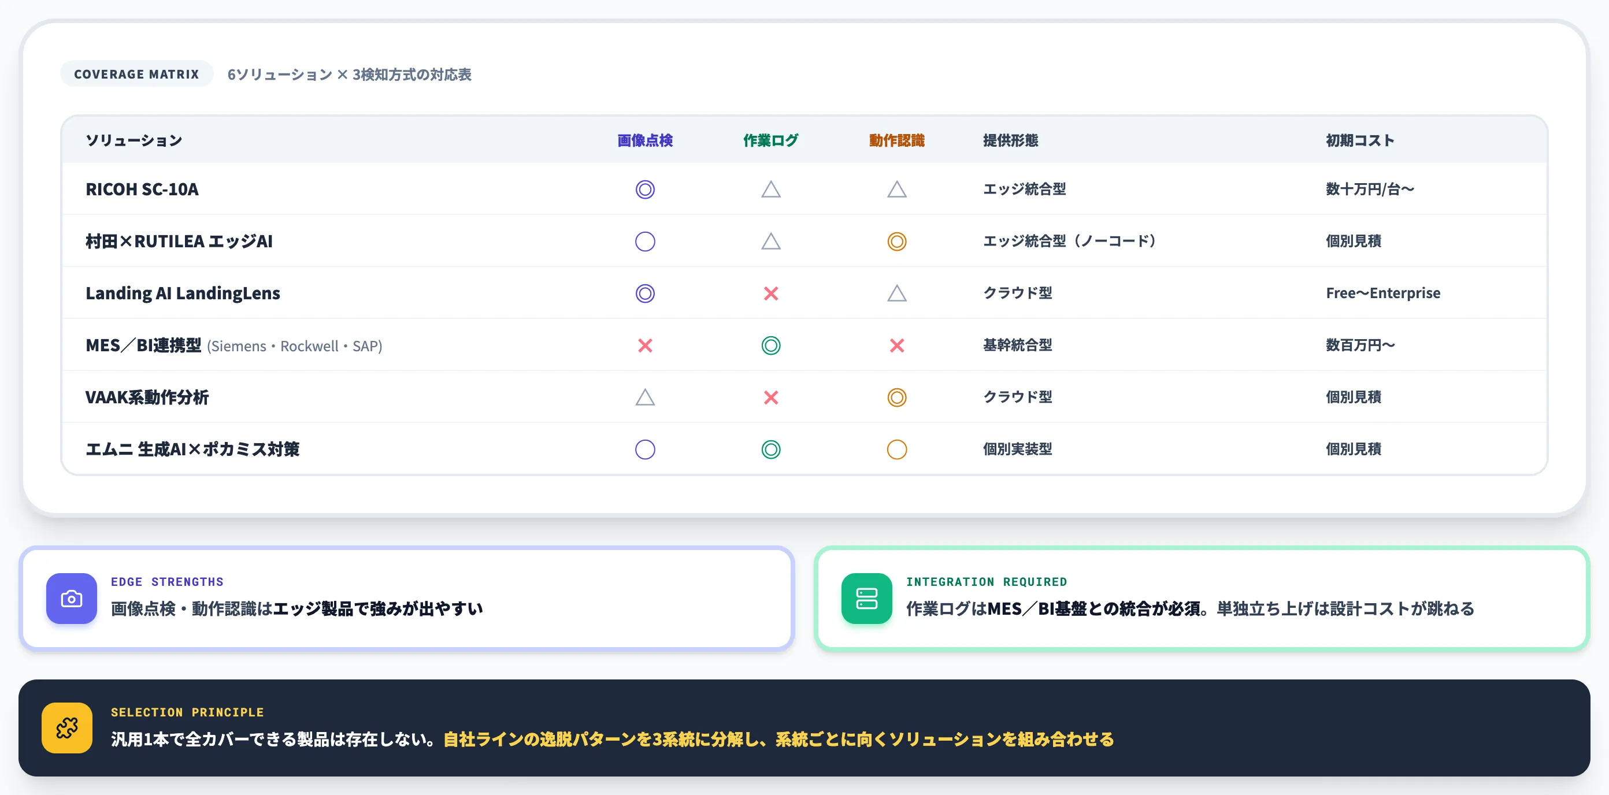This screenshot has width=1609, height=795.
Task: Click RICOH SC-10A double-circle under 画像点検
Action: click(644, 190)
